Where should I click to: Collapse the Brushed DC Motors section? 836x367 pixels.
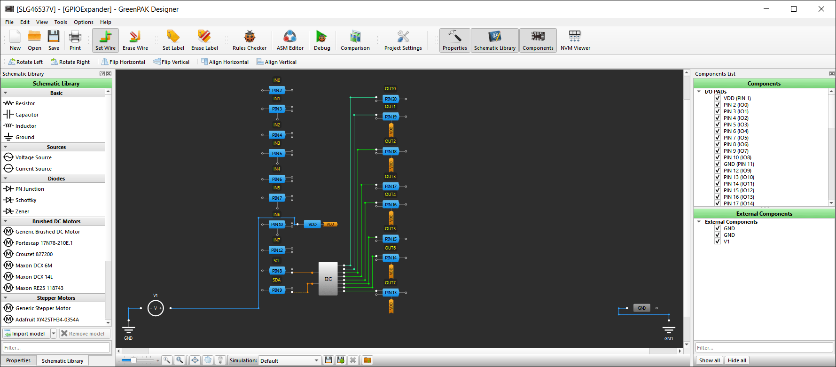[x=6, y=221]
